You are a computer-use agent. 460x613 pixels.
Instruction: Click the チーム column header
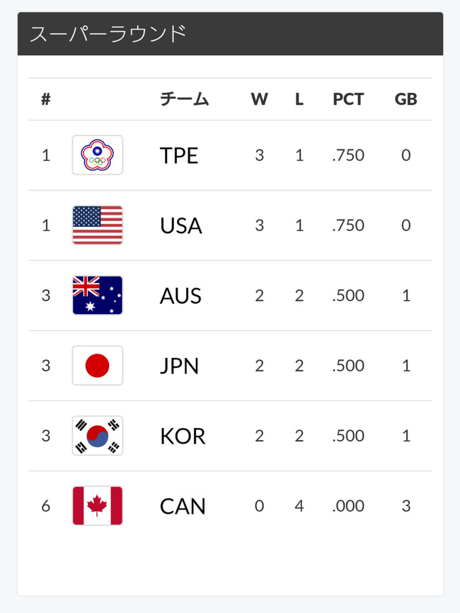184,99
